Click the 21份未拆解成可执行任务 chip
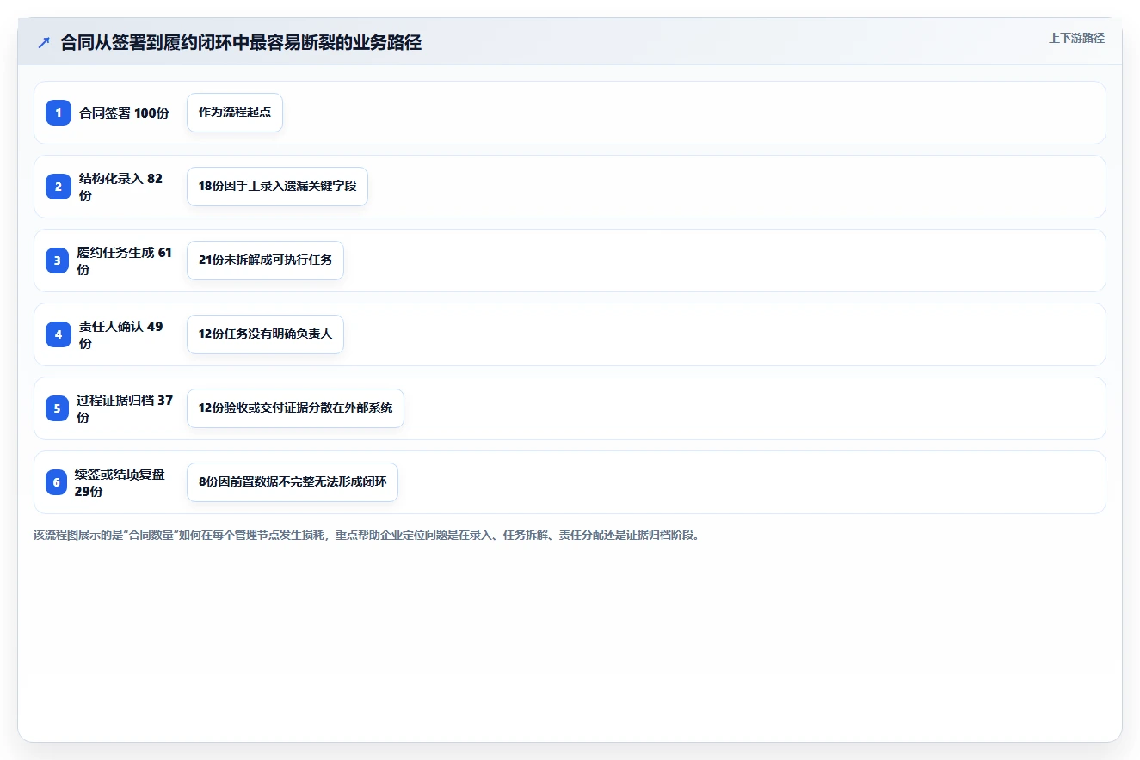The width and height of the screenshot is (1140, 760). [265, 260]
